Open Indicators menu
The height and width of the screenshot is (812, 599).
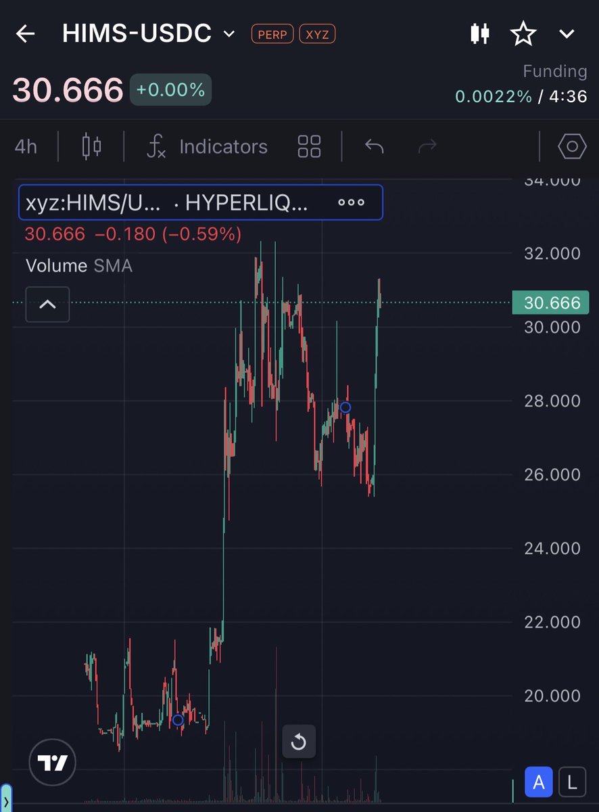[207, 146]
